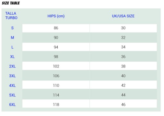Image resolution: width=164 pixels, height=116 pixels.
Task: Click the hips value 86 cell
Action: pyautogui.click(x=56, y=28)
